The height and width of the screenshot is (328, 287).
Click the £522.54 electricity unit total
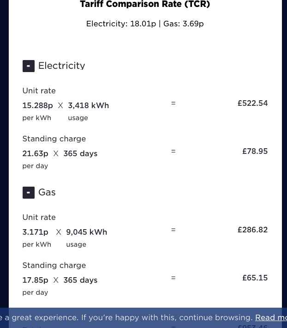[x=252, y=103]
